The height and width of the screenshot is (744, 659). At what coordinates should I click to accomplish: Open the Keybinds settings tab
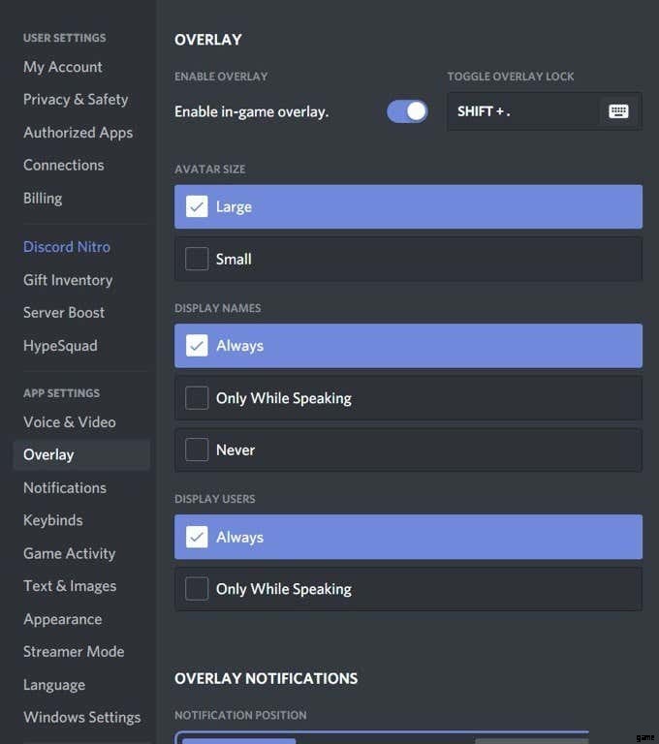pos(53,520)
